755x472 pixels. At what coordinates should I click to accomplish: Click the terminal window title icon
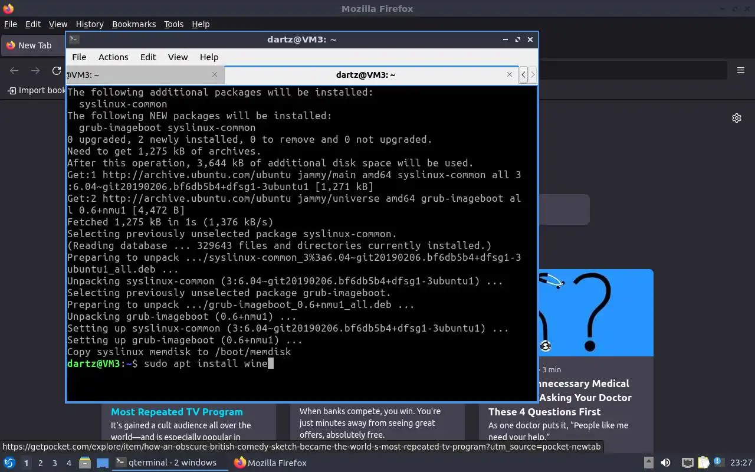coord(74,40)
